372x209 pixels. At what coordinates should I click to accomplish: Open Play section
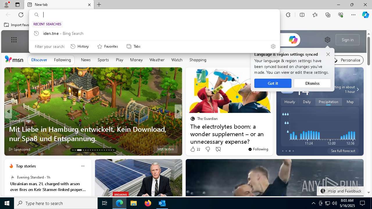pos(119,60)
